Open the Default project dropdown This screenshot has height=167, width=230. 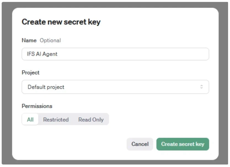click(x=115, y=87)
